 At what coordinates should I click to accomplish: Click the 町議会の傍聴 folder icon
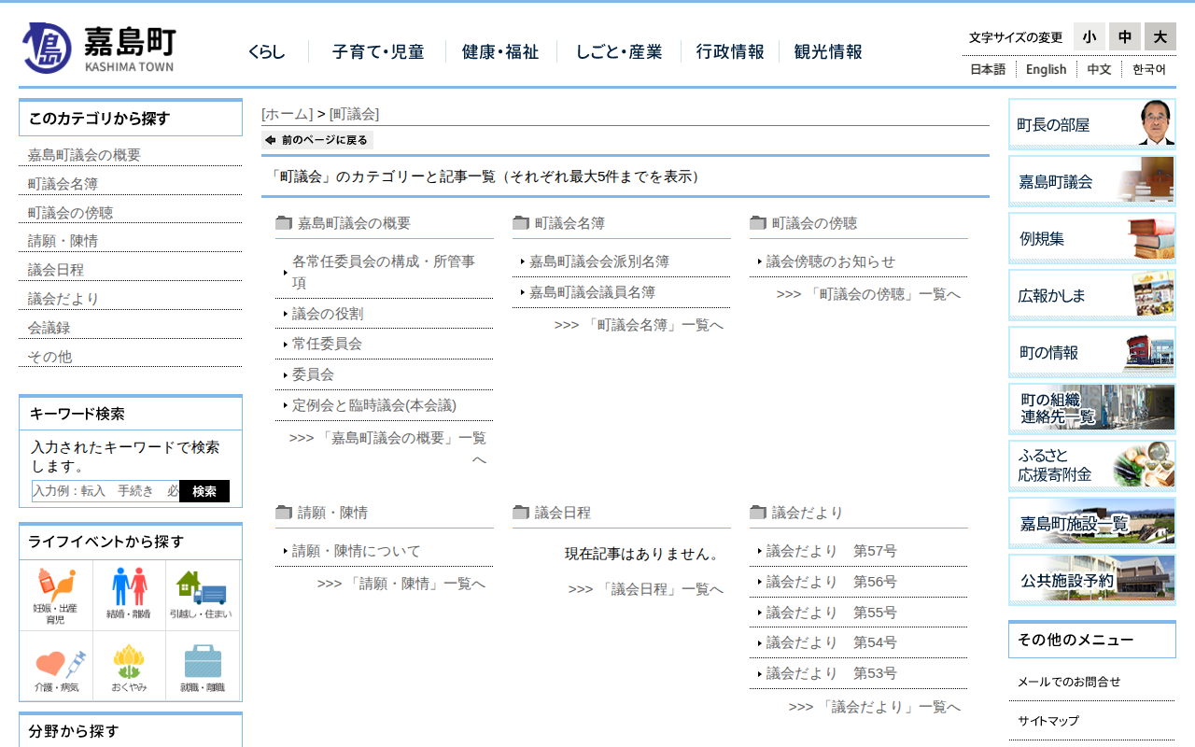coord(758,223)
